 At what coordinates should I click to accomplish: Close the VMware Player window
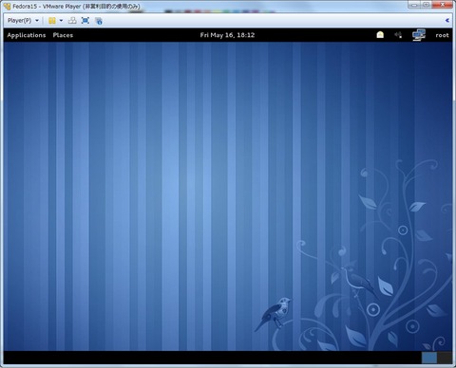click(x=444, y=5)
